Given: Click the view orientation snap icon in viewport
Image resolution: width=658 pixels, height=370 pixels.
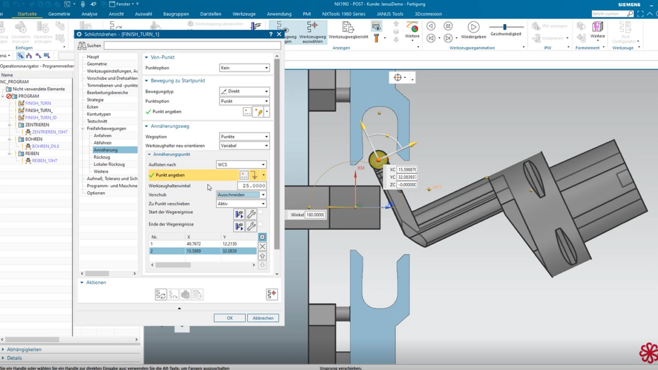Looking at the screenshot, I should pyautogui.click(x=398, y=77).
